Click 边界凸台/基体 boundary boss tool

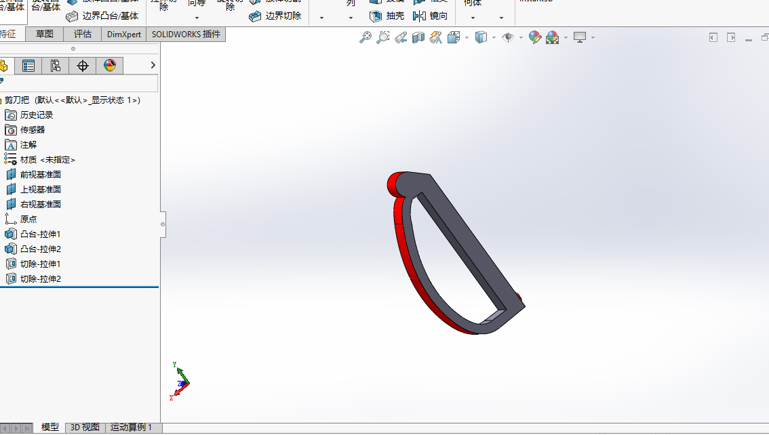point(102,16)
